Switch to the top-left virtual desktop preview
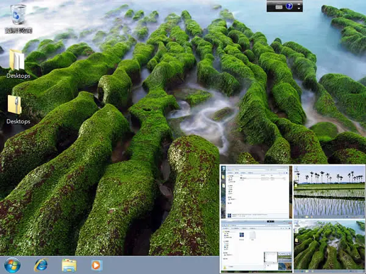The height and width of the screenshot is (274, 366). pyautogui.click(x=257, y=192)
